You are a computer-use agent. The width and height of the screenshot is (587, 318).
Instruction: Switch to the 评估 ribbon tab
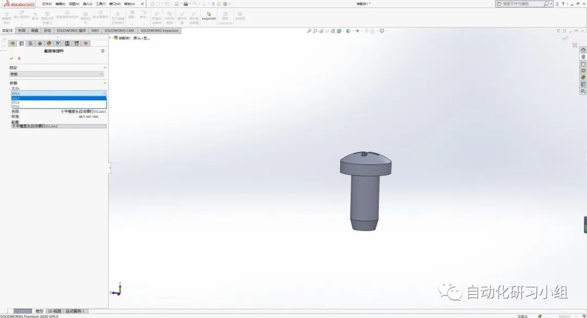click(x=47, y=30)
